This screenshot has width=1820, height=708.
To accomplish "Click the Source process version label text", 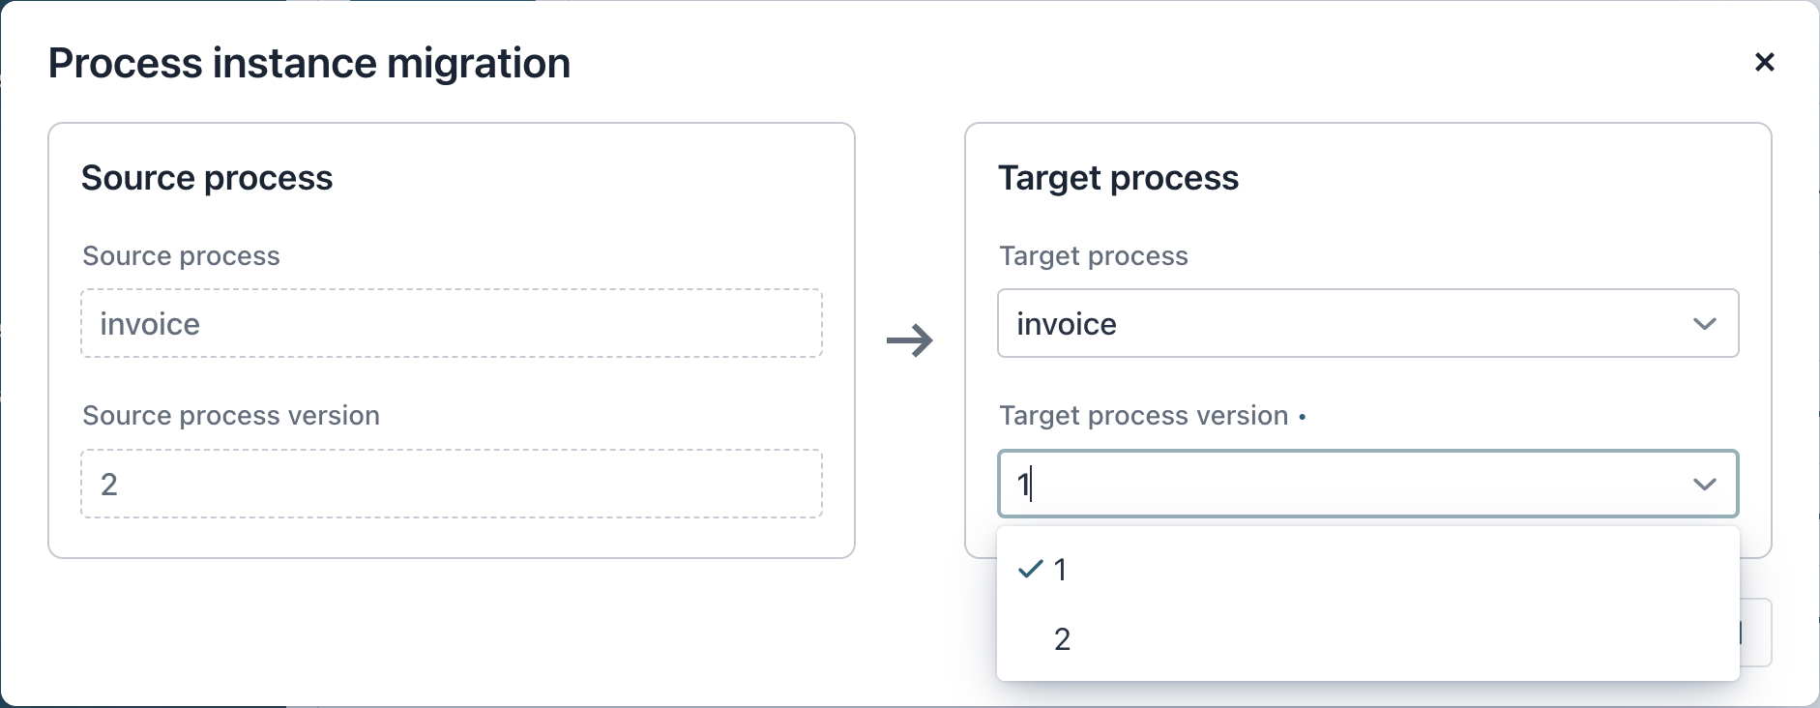I will [230, 415].
